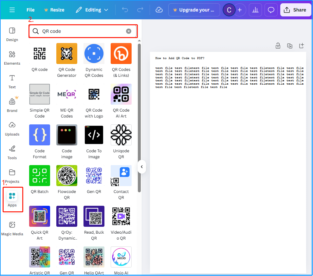Select the Artistic QR app

(x=40, y=261)
